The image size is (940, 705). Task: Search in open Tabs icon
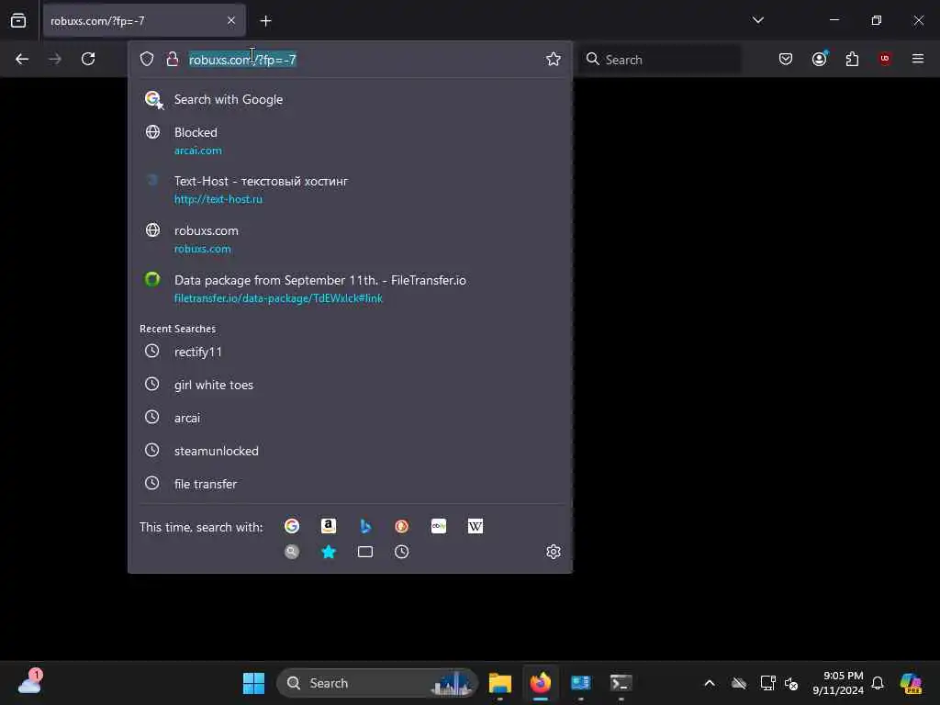coord(365,552)
